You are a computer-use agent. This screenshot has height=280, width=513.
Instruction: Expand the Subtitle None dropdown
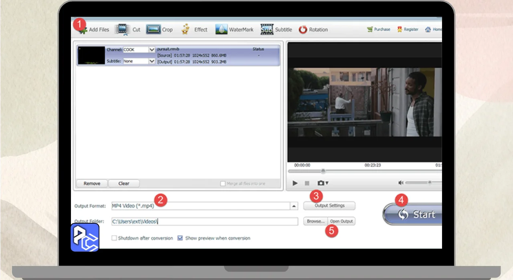tap(152, 61)
